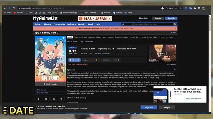Play the Teaser PV video thumbnail
213x119 pixels.
[162, 53]
